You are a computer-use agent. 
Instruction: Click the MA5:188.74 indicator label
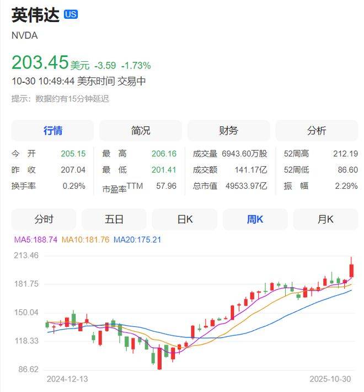click(x=35, y=240)
